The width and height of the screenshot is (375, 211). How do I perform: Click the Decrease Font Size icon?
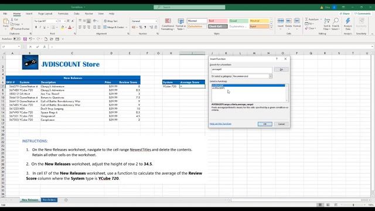[x=73, y=21]
